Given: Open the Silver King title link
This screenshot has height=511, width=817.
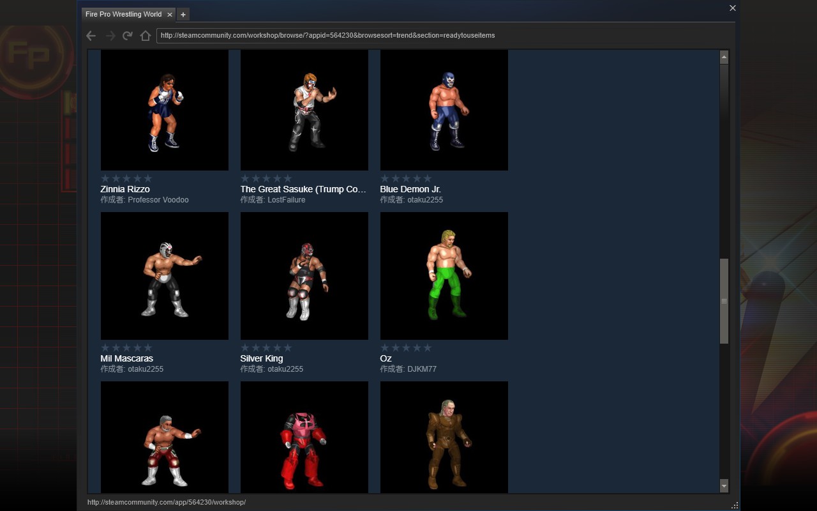Looking at the screenshot, I should [x=261, y=358].
